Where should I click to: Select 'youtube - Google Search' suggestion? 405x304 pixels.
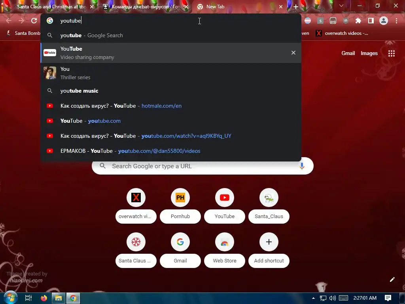[171, 35]
